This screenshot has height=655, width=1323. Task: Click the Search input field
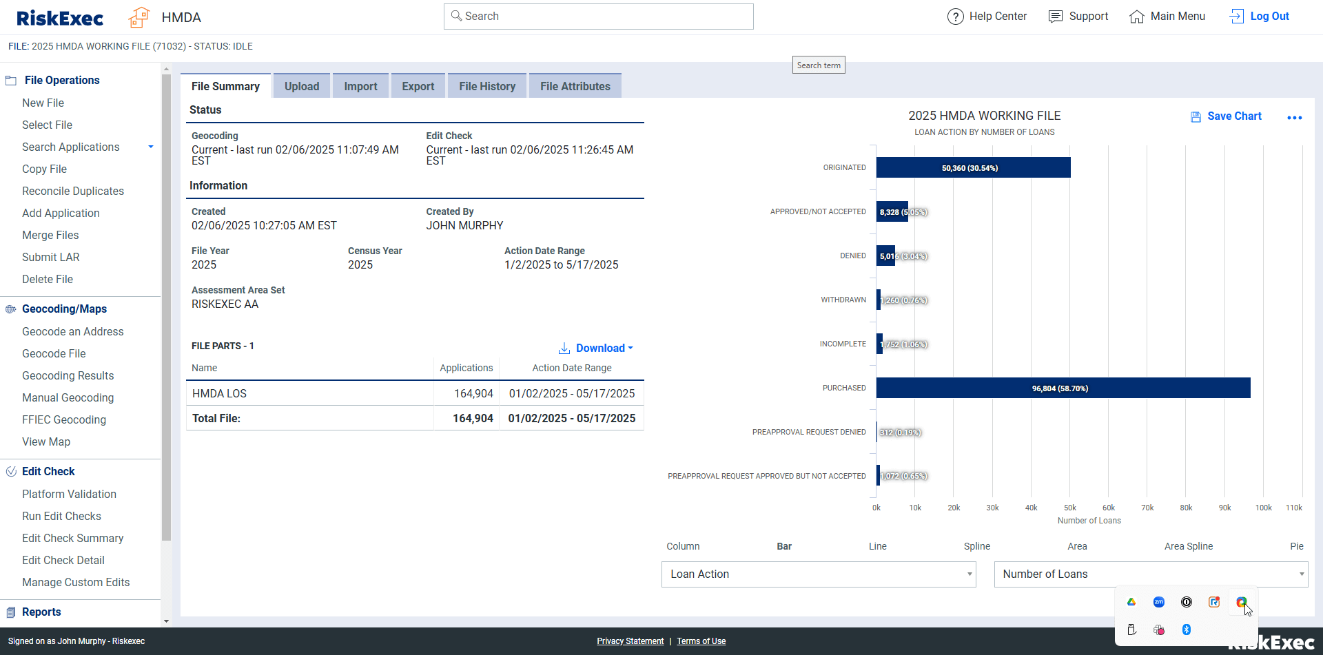coord(598,17)
